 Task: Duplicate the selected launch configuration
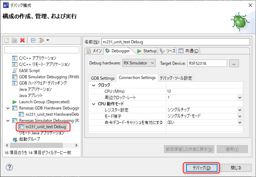click(14, 40)
